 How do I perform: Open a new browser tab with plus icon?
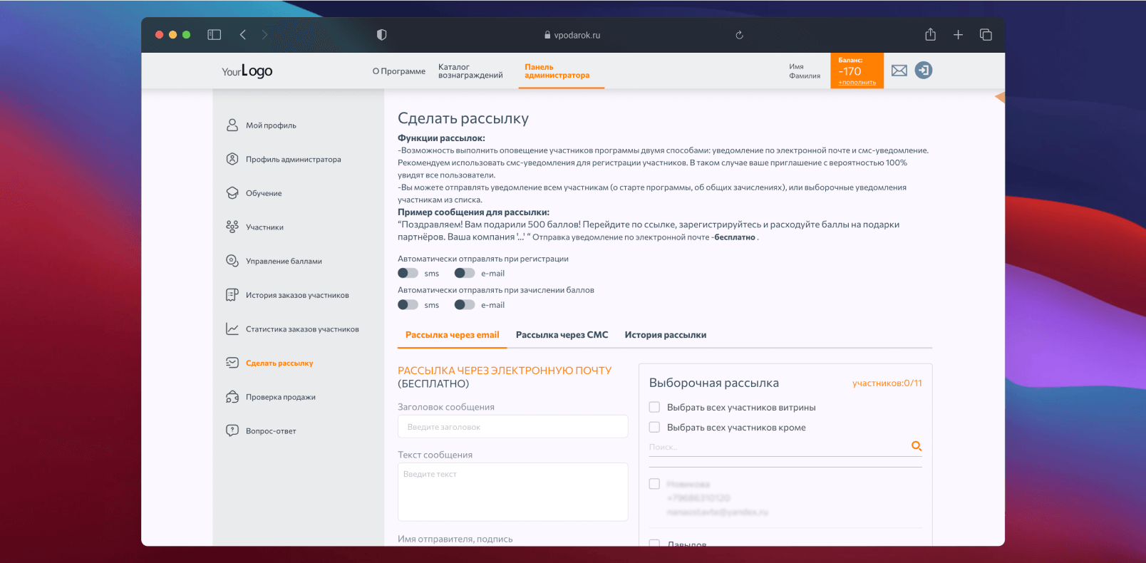pos(958,35)
